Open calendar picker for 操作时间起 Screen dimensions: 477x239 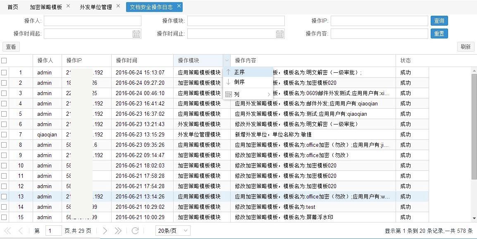point(136,34)
